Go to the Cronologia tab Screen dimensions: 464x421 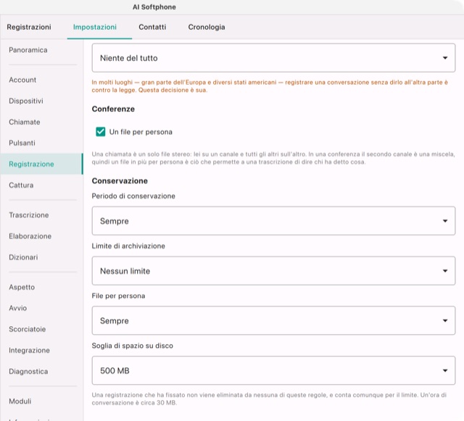click(207, 27)
